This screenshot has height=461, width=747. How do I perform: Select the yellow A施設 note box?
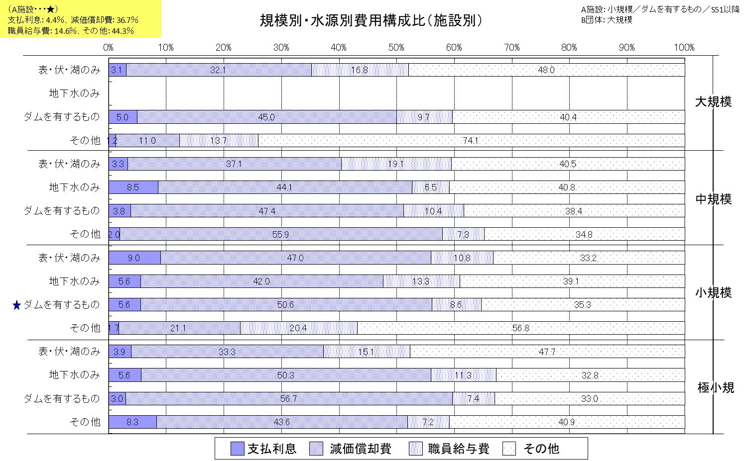[x=80, y=19]
